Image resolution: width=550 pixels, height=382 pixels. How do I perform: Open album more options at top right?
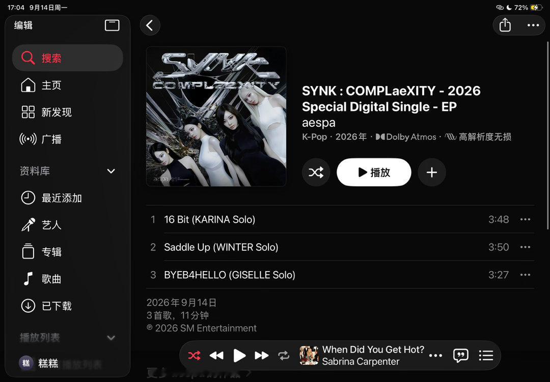point(533,25)
